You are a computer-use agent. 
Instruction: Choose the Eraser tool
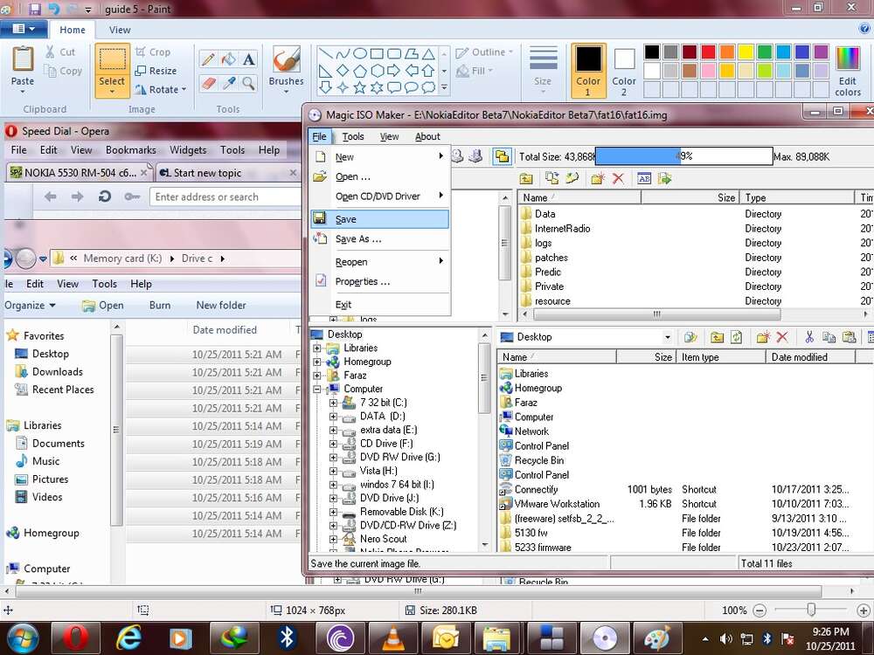coord(208,84)
